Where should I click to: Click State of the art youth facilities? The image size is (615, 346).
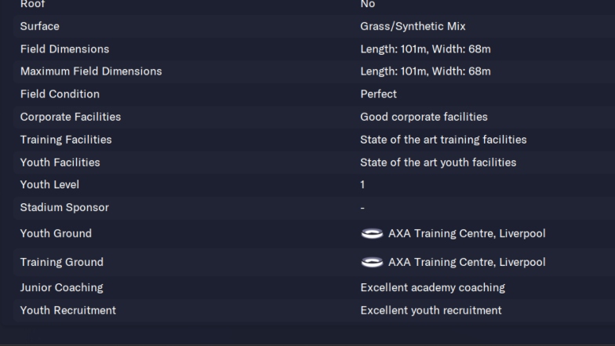pyautogui.click(x=438, y=162)
